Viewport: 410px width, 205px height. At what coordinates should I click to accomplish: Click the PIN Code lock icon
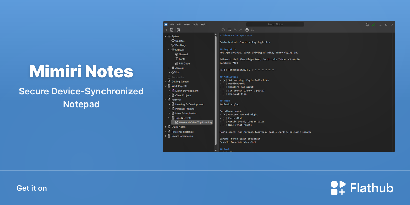[x=177, y=64]
